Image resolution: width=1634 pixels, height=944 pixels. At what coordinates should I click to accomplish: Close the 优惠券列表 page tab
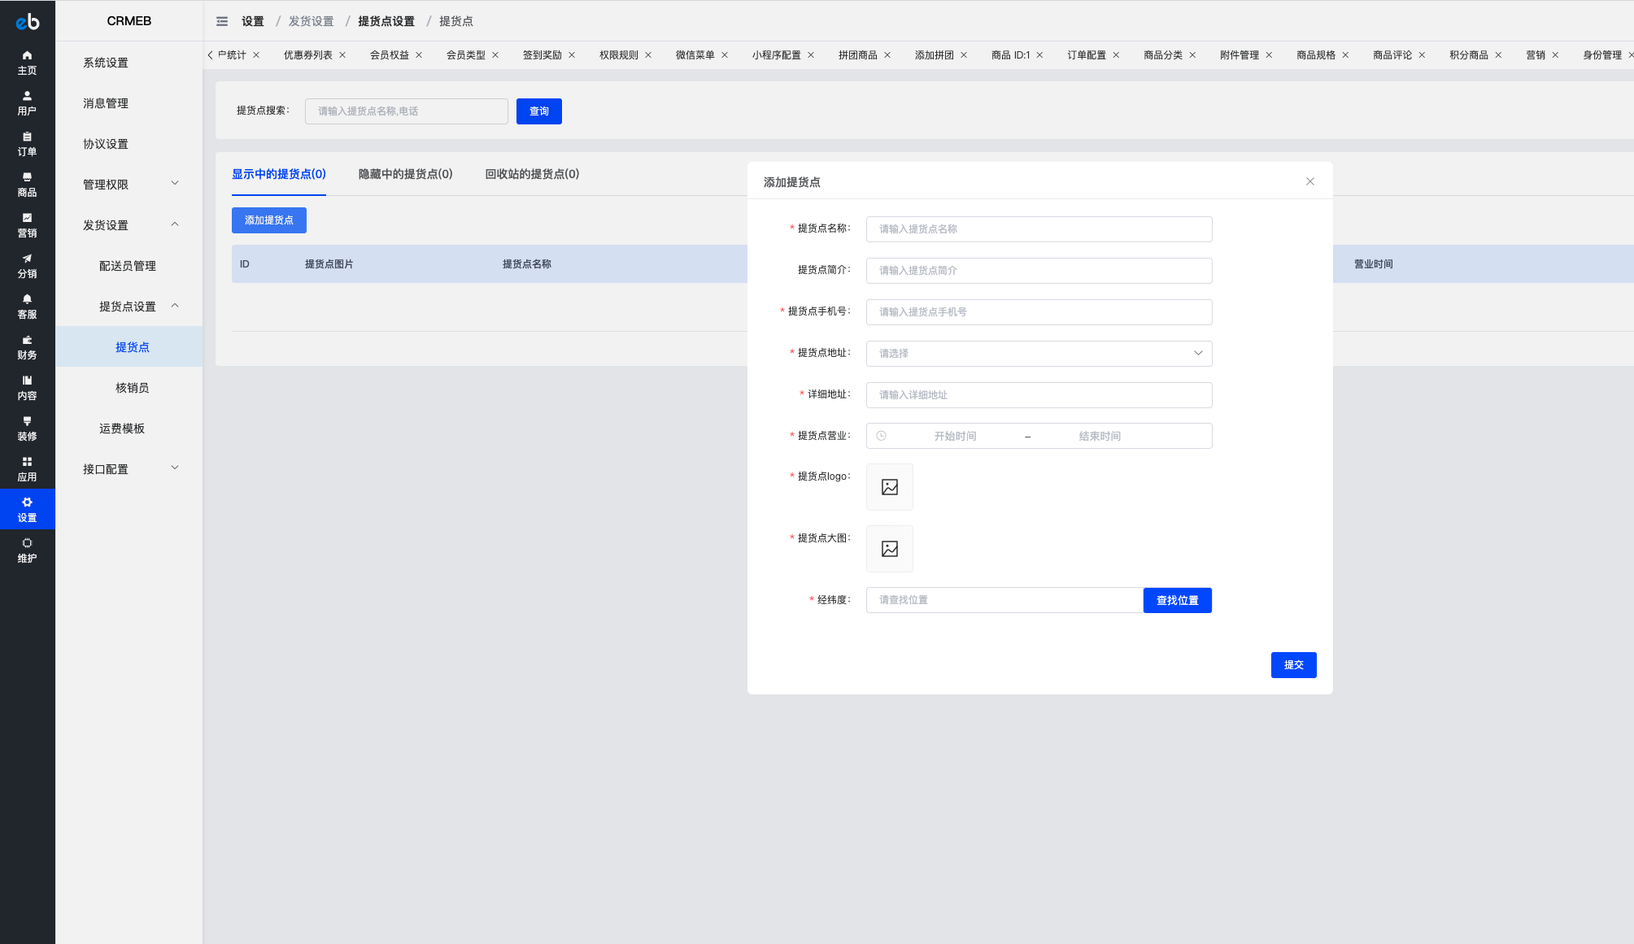pos(342,55)
